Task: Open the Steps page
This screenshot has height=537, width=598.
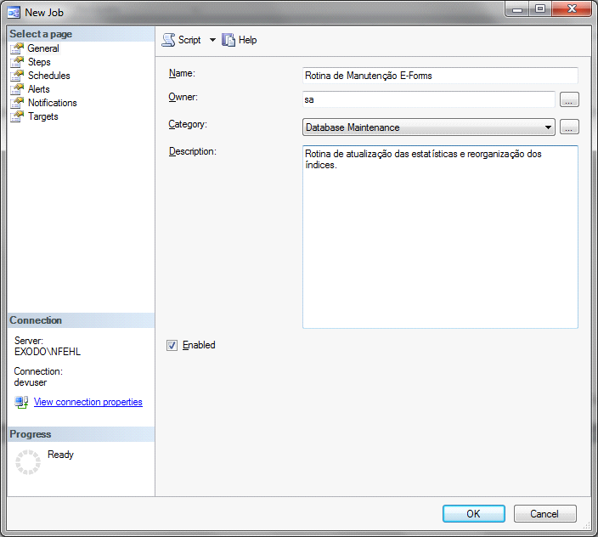Action: (39, 62)
